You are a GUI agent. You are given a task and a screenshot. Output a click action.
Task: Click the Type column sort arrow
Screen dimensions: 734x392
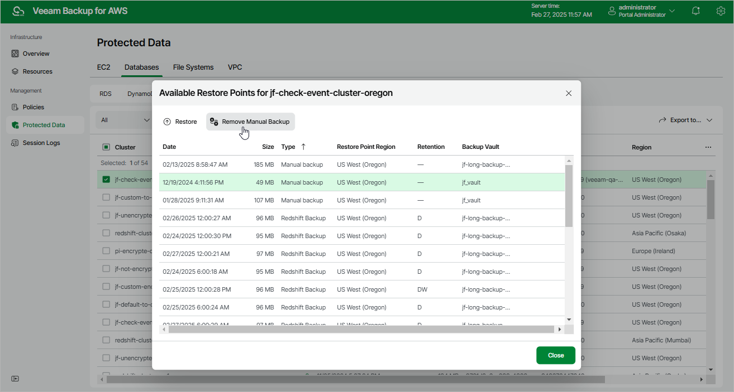[303, 147]
